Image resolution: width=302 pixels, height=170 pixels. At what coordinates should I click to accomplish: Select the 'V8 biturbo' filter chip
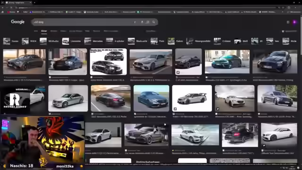(x=49, y=41)
